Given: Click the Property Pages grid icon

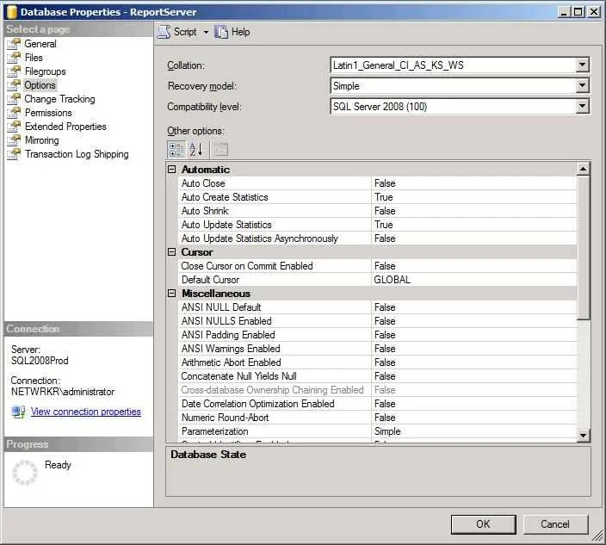Looking at the screenshot, I should point(220,150).
